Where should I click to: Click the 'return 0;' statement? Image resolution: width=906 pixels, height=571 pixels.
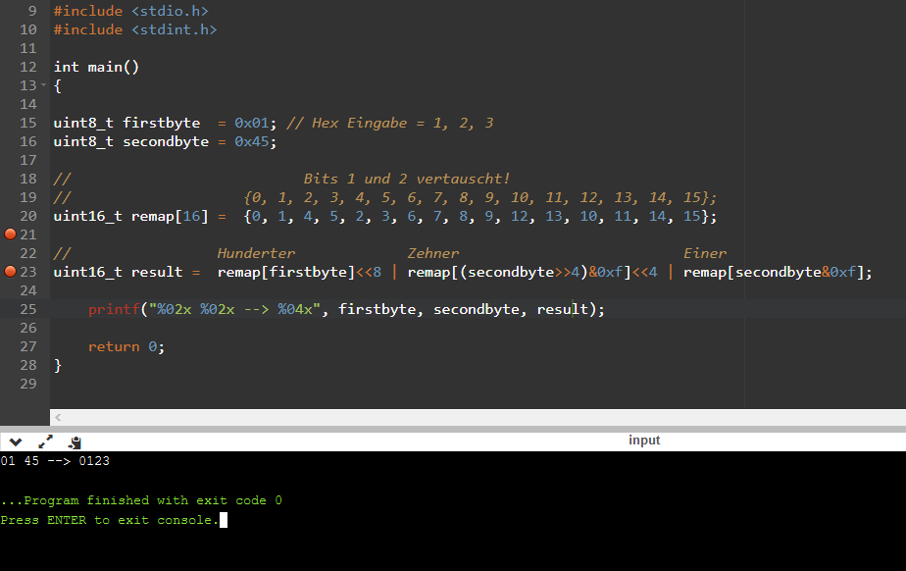coord(126,346)
